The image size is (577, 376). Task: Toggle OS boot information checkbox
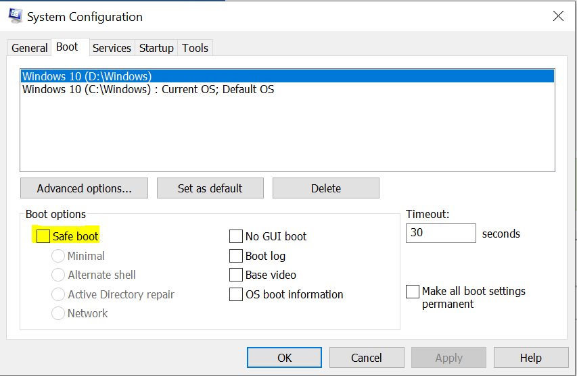pyautogui.click(x=236, y=294)
